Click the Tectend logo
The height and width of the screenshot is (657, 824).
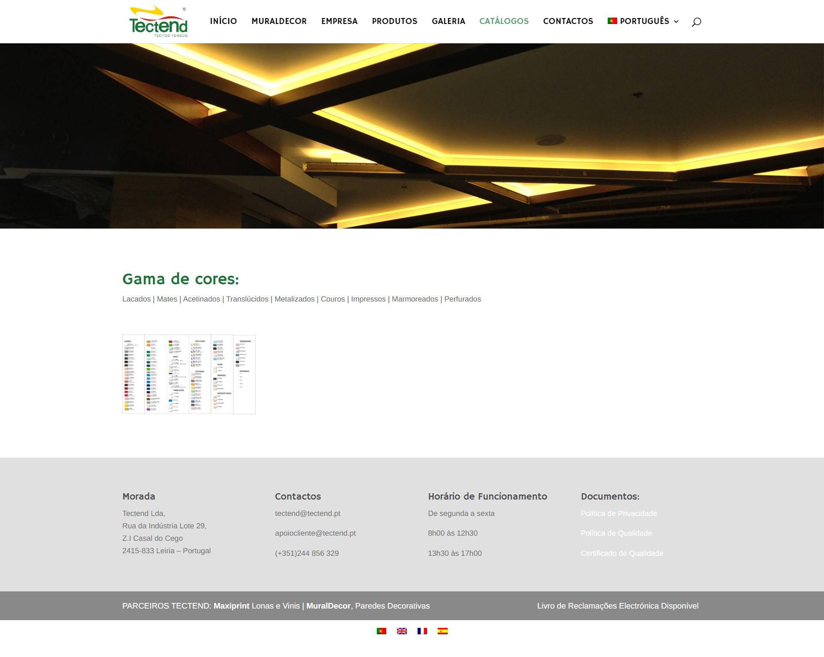click(x=158, y=21)
